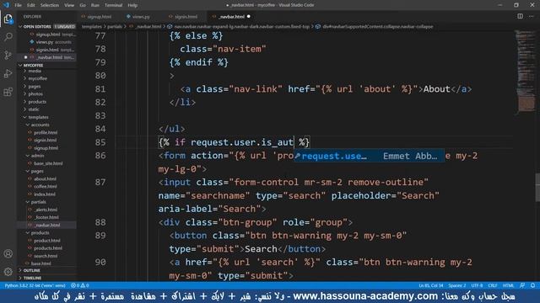The image size is (540, 303).
Task: Open _alerts.html in the file tree
Action: [x=46, y=210]
